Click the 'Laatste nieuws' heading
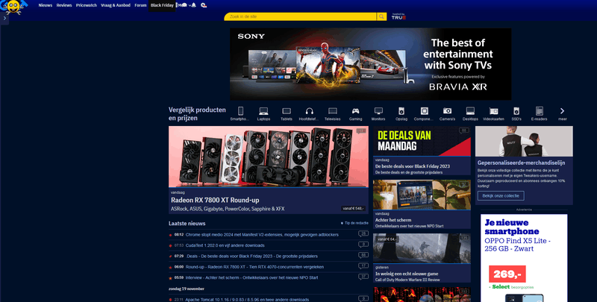Screen dimensions: 597x302 187,223
